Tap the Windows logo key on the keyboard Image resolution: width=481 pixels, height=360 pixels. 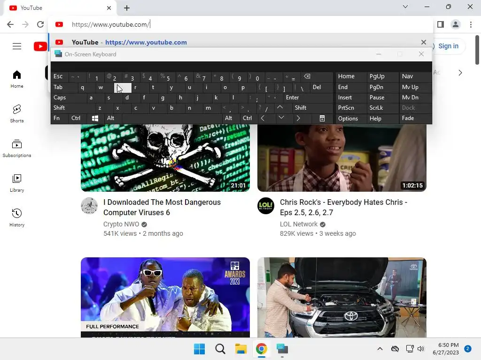point(95,118)
